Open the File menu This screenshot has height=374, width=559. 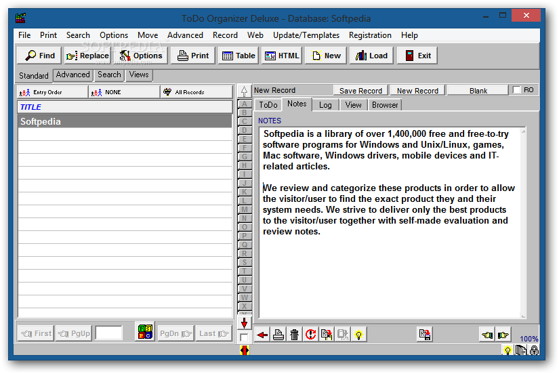[24, 35]
